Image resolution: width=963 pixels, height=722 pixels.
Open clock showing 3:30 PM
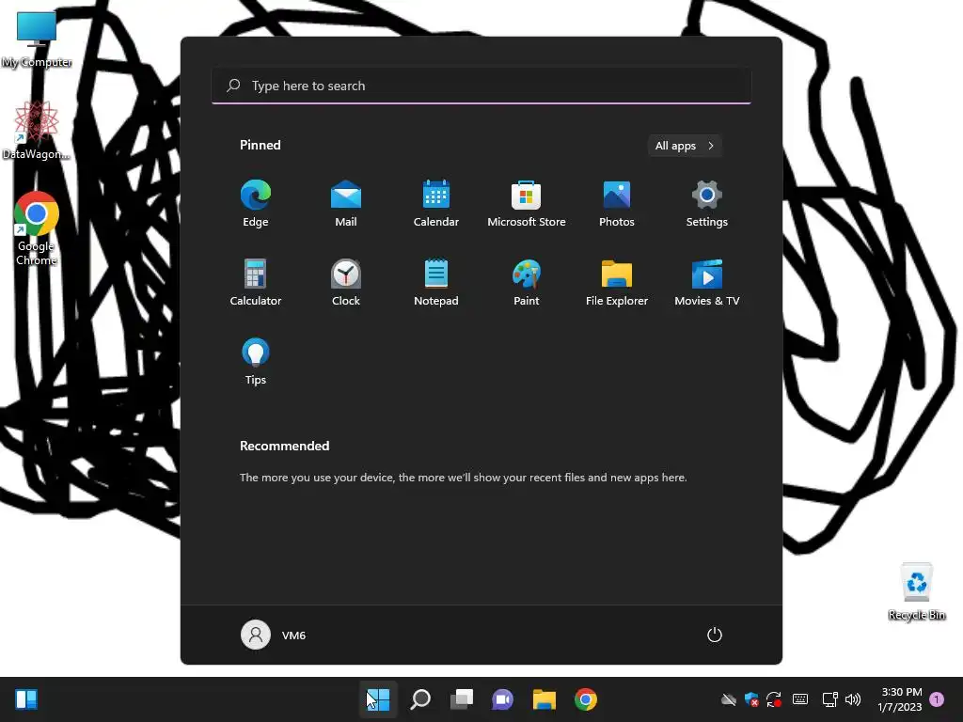pyautogui.click(x=900, y=699)
